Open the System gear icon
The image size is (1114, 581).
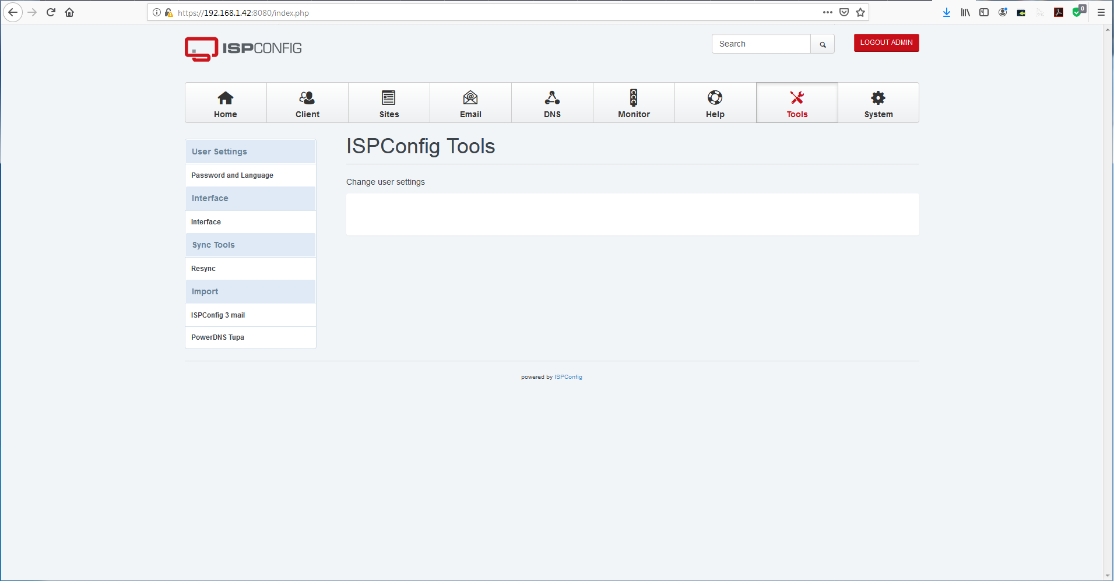(x=878, y=97)
